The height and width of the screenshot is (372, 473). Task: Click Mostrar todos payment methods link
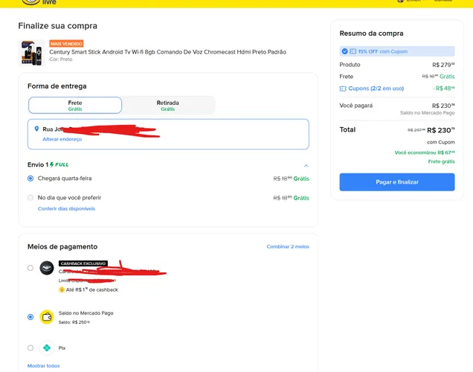(43, 365)
